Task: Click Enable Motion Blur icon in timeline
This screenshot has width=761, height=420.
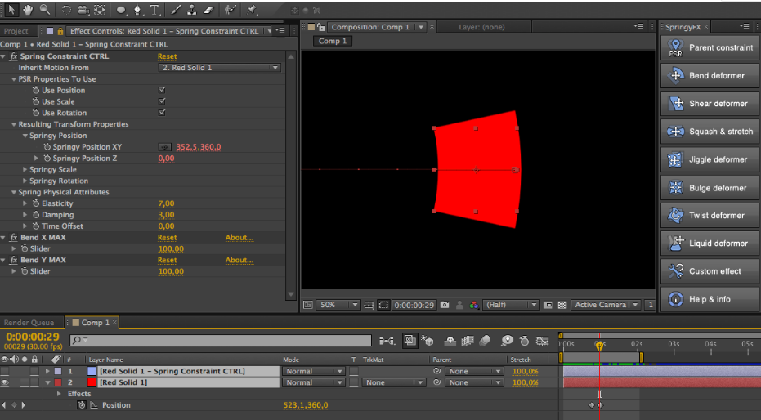Action: click(485, 341)
